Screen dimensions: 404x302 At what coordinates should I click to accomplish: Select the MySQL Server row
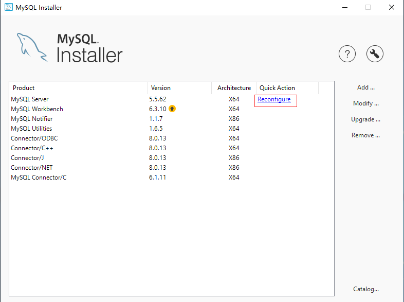(172, 99)
